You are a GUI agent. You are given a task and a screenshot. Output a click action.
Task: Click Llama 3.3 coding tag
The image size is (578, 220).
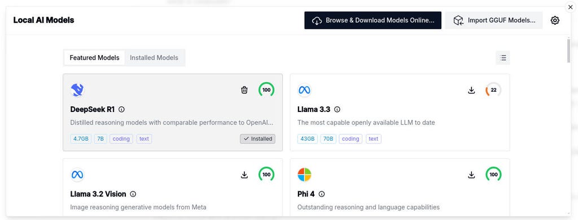pos(351,139)
